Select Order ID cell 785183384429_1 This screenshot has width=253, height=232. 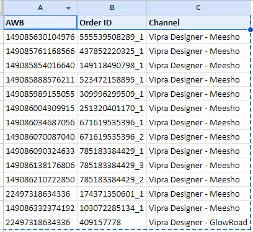coord(112,151)
